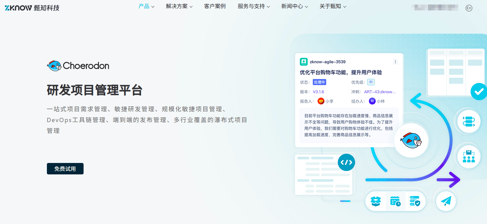The width and height of the screenshot is (487, 224).
Task: Click the Choerodon brand name text
Action: click(86, 66)
